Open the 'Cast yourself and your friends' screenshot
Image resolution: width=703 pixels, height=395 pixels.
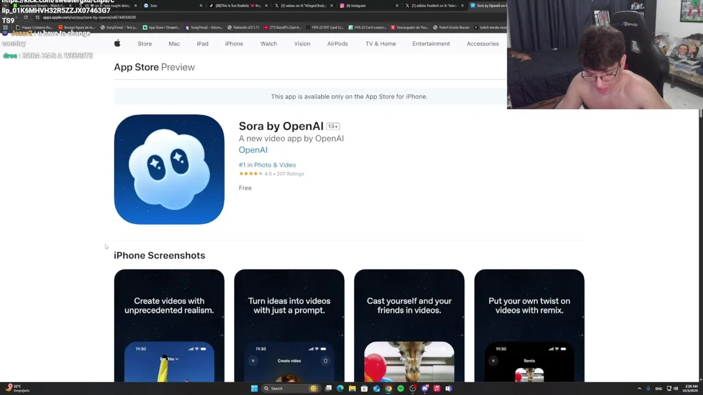coord(409,325)
